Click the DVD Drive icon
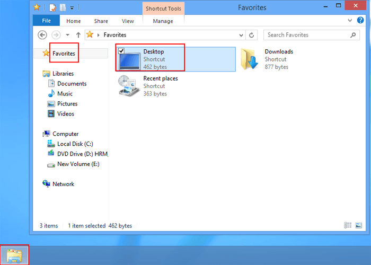Screen dimensions: 371x265 click(51, 153)
